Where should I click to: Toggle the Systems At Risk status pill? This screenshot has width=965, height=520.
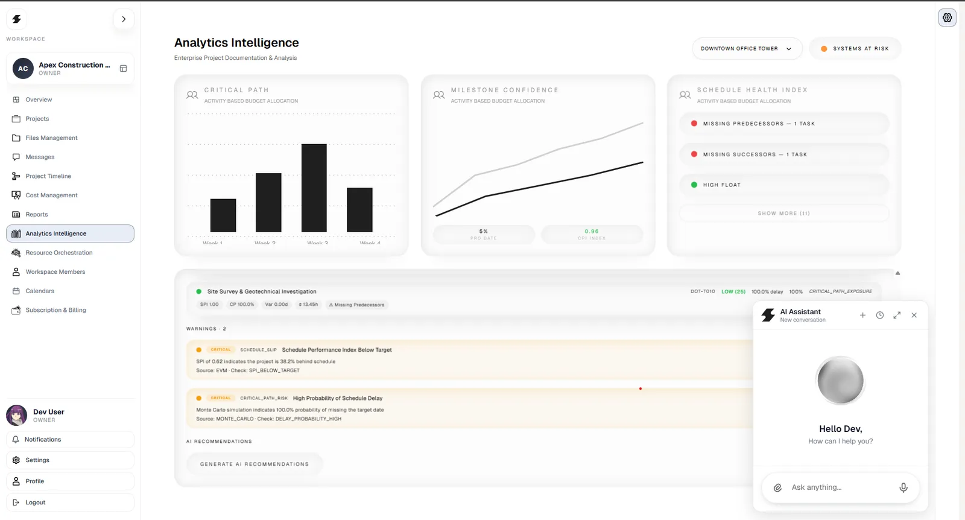click(855, 49)
